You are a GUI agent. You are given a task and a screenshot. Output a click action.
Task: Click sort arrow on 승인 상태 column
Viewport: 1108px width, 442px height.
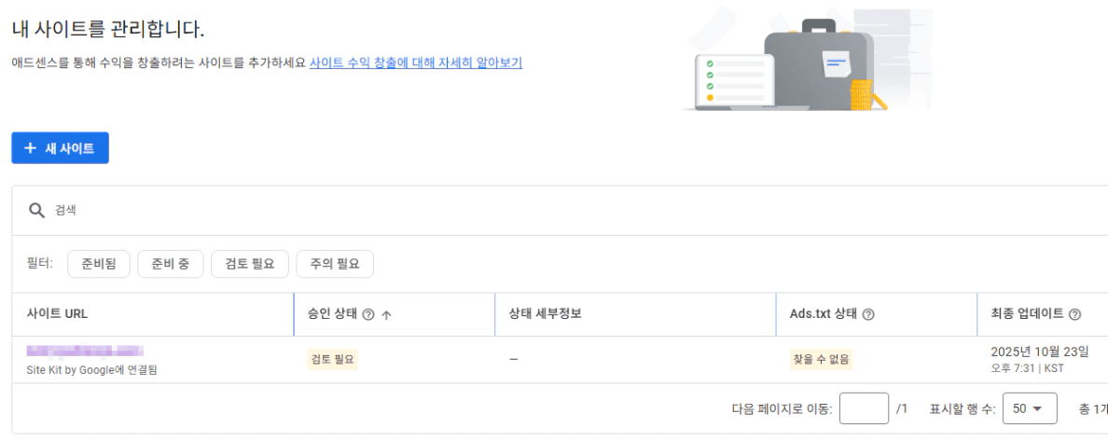click(386, 314)
